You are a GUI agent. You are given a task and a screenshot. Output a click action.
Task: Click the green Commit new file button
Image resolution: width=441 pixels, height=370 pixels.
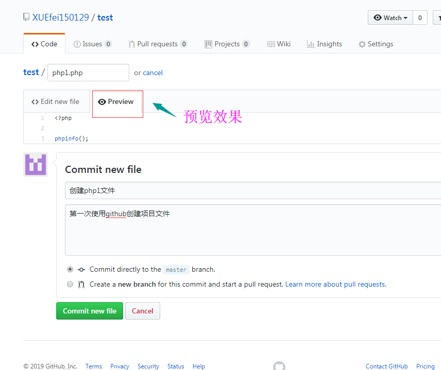(90, 311)
